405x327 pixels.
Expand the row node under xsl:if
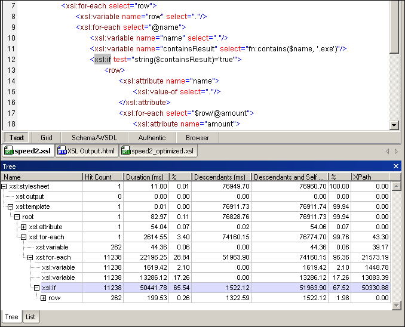pyautogui.click(x=44, y=298)
